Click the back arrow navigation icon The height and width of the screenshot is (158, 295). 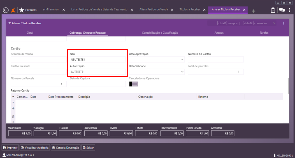[x=6, y=10]
